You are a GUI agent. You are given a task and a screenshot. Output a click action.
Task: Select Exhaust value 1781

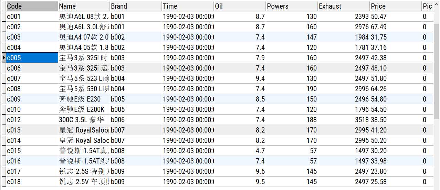click(344, 47)
